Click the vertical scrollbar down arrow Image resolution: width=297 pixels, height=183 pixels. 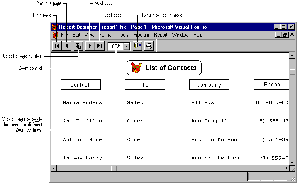point(292,162)
